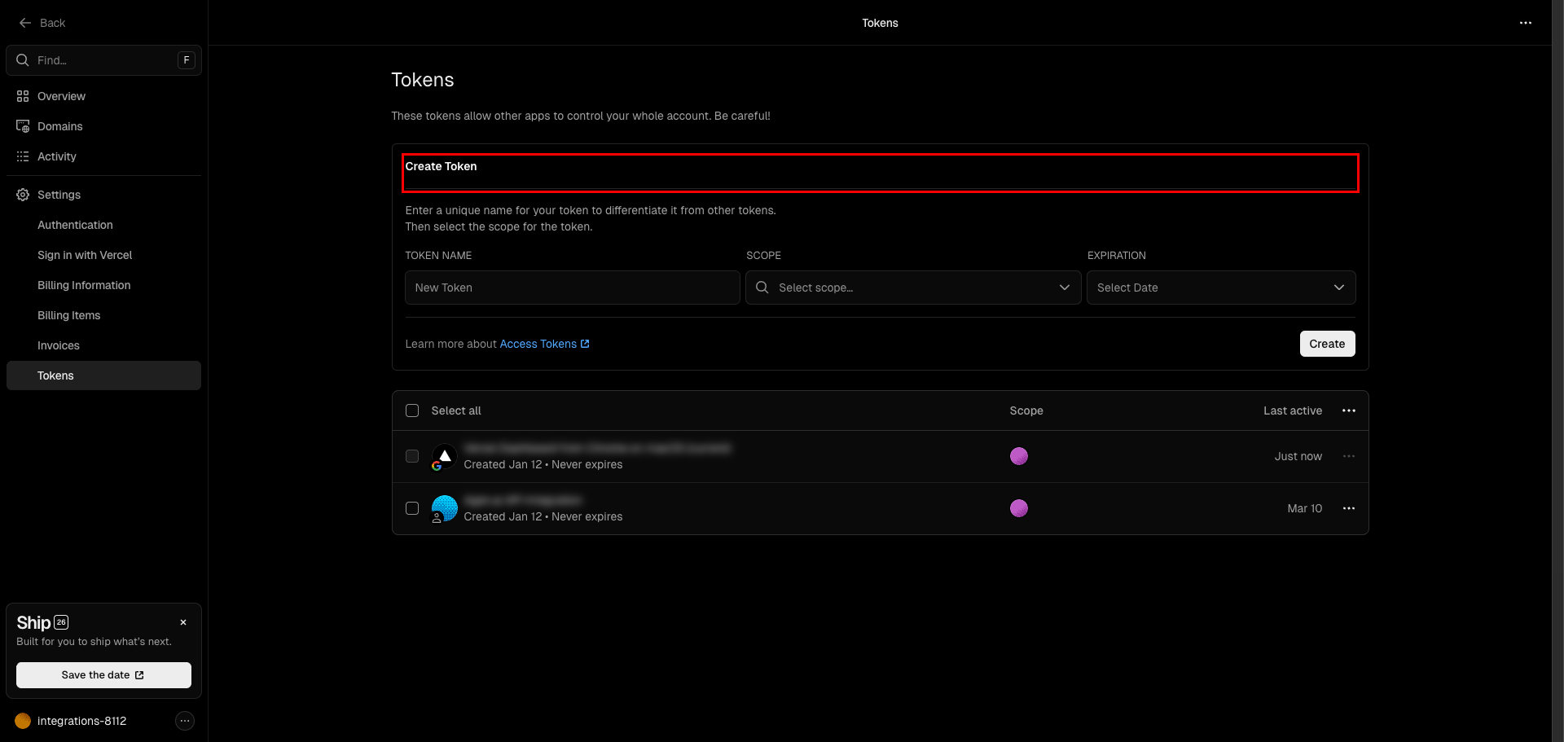Screen dimensions: 1564x742
Task: Open the token list header ellipsis menu
Action: click(1349, 411)
